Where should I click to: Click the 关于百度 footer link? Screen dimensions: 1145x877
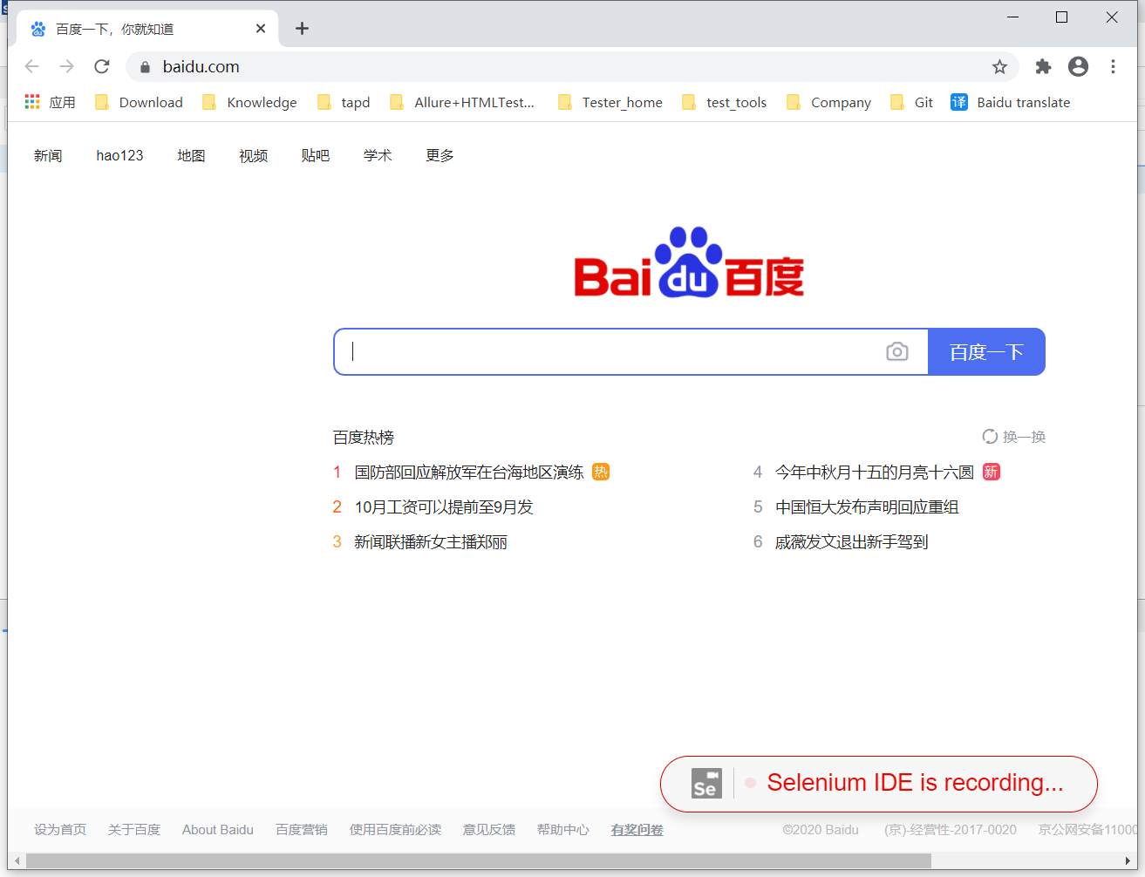[x=134, y=829]
